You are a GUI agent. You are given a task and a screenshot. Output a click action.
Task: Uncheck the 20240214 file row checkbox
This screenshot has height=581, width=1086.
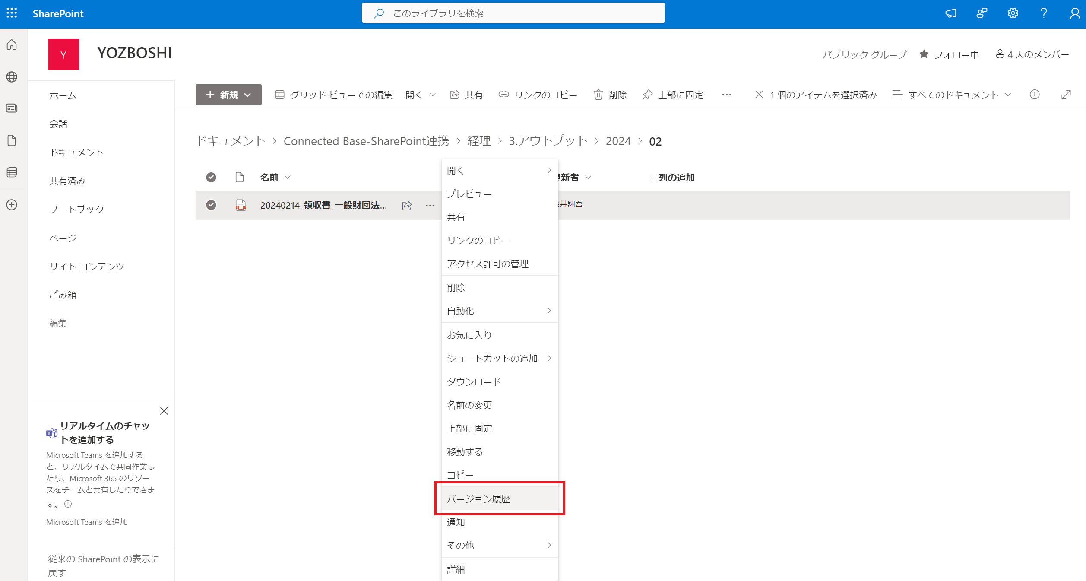point(211,205)
